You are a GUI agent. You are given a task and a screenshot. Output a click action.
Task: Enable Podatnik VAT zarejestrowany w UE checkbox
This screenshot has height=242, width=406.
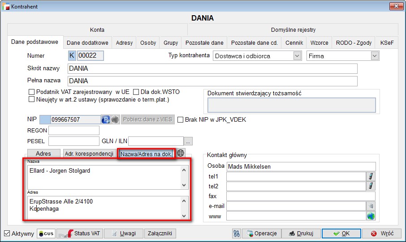pos(31,92)
